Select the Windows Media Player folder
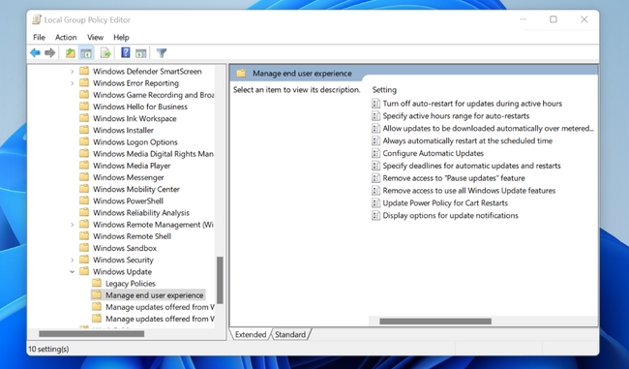Viewport: 629px width, 369px height. (x=132, y=166)
